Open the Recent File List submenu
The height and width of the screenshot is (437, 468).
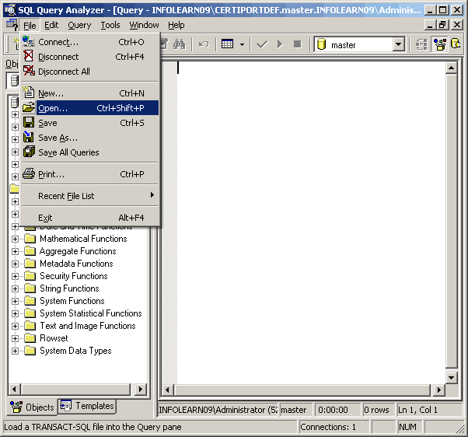pyautogui.click(x=90, y=196)
